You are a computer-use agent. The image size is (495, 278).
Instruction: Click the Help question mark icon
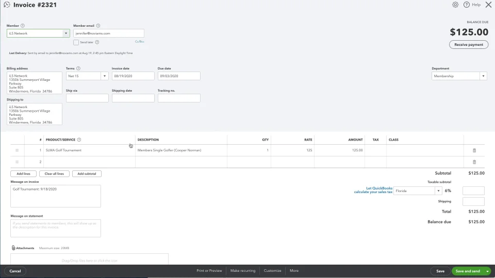coord(466,5)
